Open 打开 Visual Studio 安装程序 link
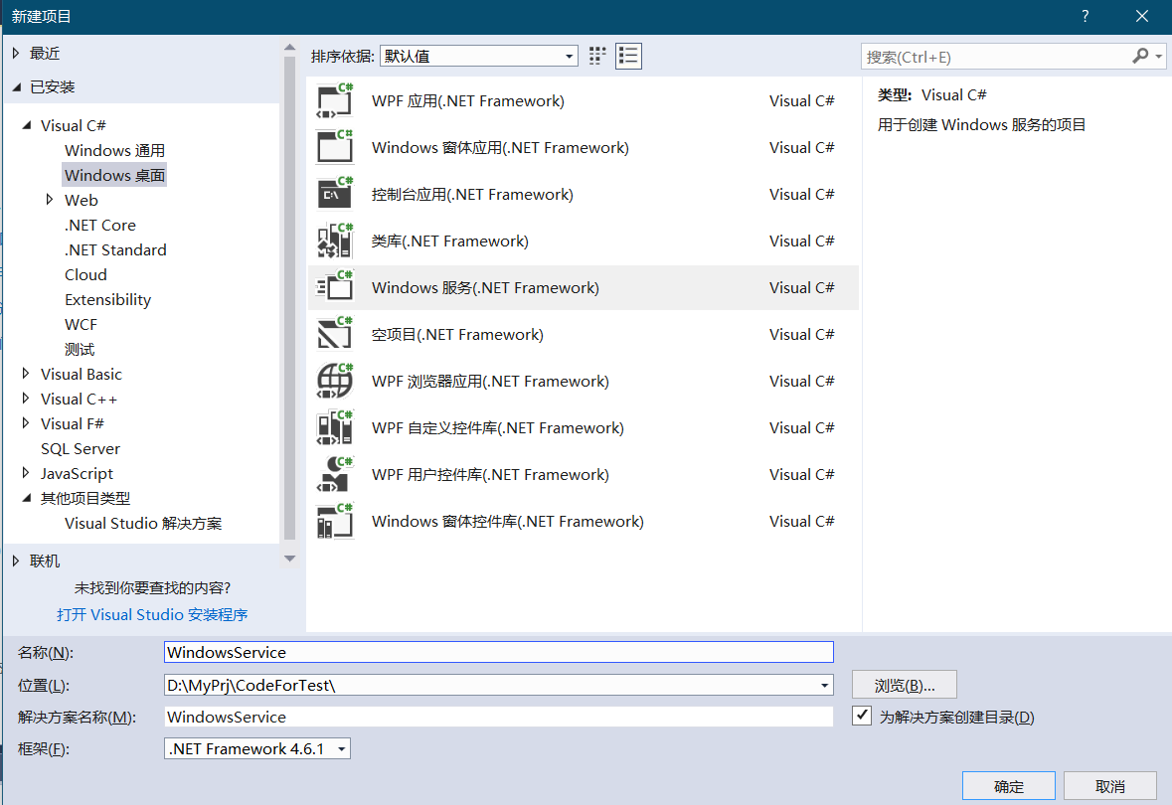Viewport: 1172px width, 805px height. click(x=152, y=614)
